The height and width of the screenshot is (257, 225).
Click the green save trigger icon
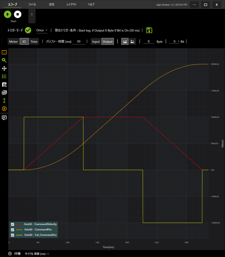149,30
